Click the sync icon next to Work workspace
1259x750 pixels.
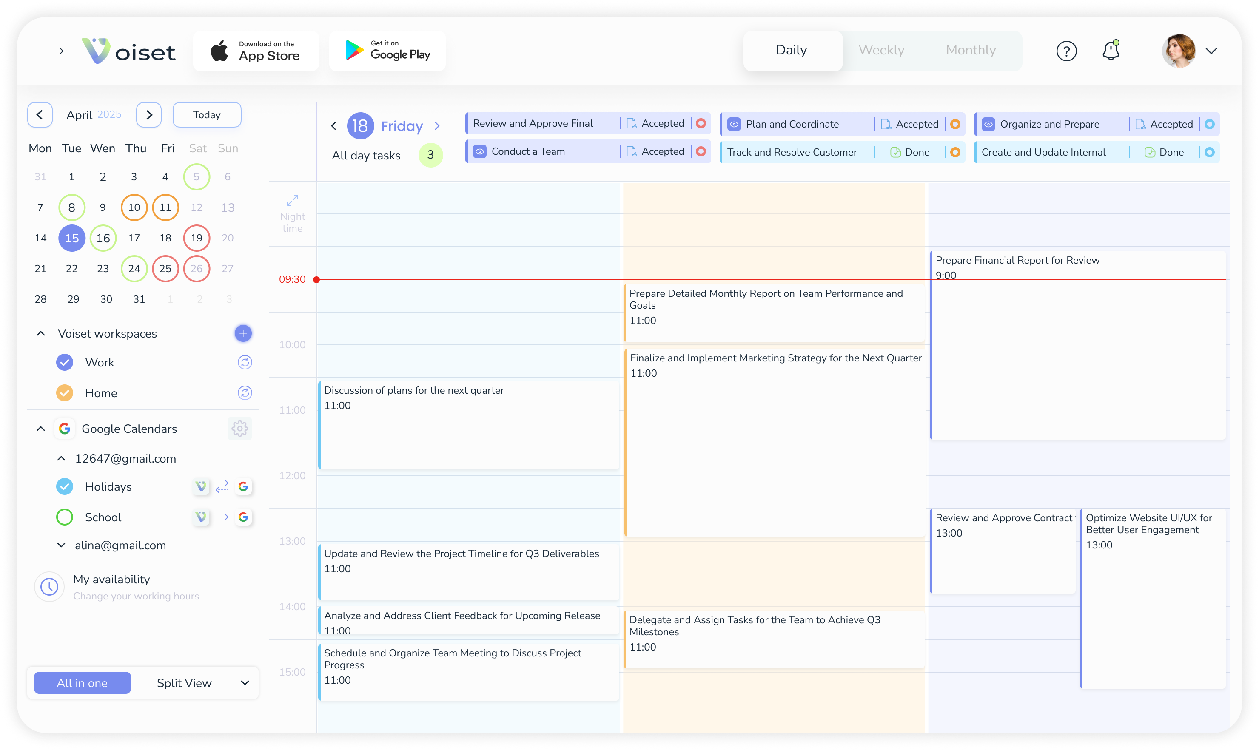click(245, 362)
